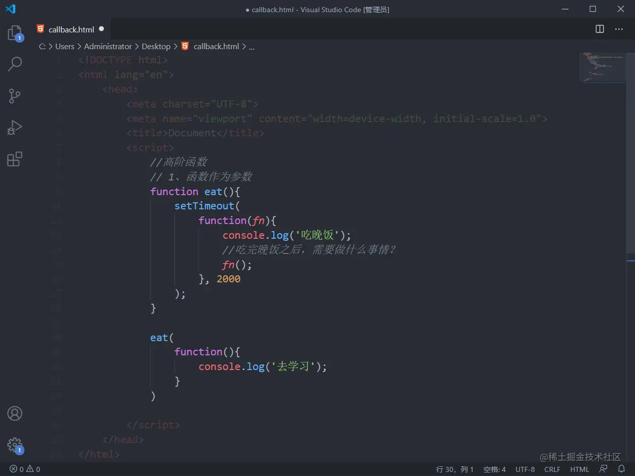Click the C: breadcrumb segment
The height and width of the screenshot is (476, 635).
(42, 46)
